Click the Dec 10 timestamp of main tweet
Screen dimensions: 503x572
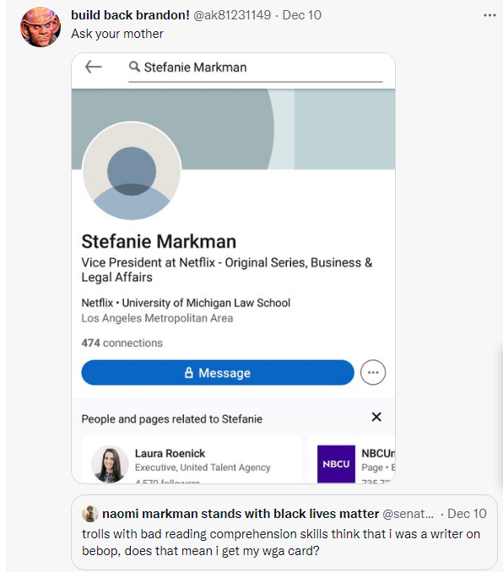301,15
